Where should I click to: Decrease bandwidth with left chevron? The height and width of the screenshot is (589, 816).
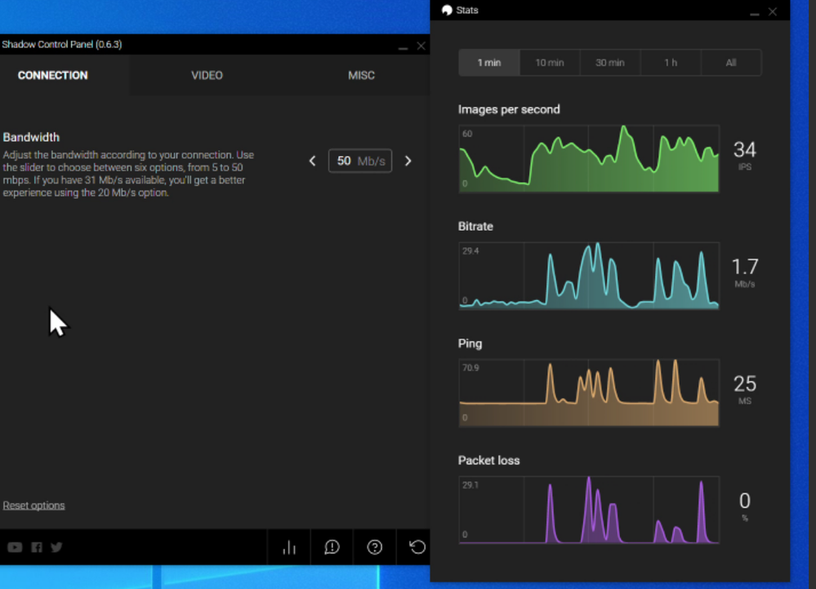[x=312, y=162]
